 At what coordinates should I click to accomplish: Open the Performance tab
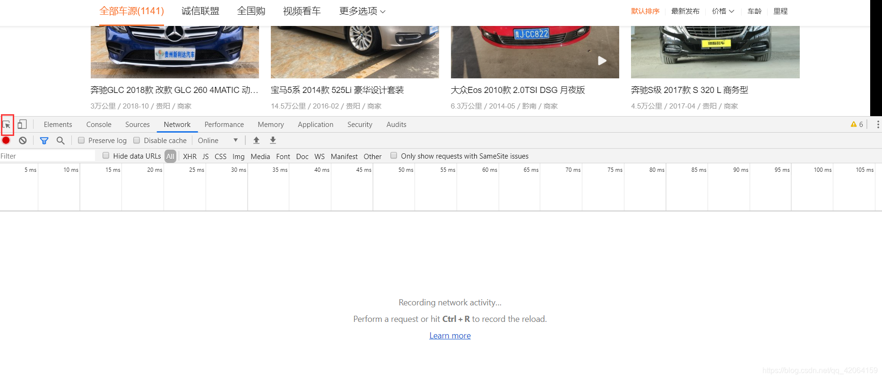click(x=224, y=124)
